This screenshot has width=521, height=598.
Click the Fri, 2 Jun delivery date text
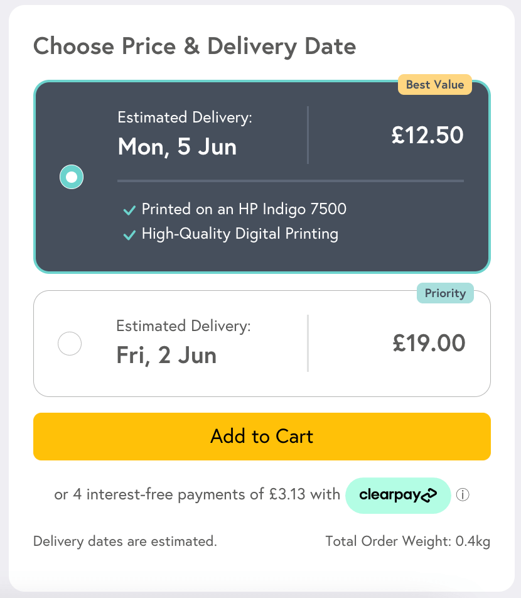point(166,356)
